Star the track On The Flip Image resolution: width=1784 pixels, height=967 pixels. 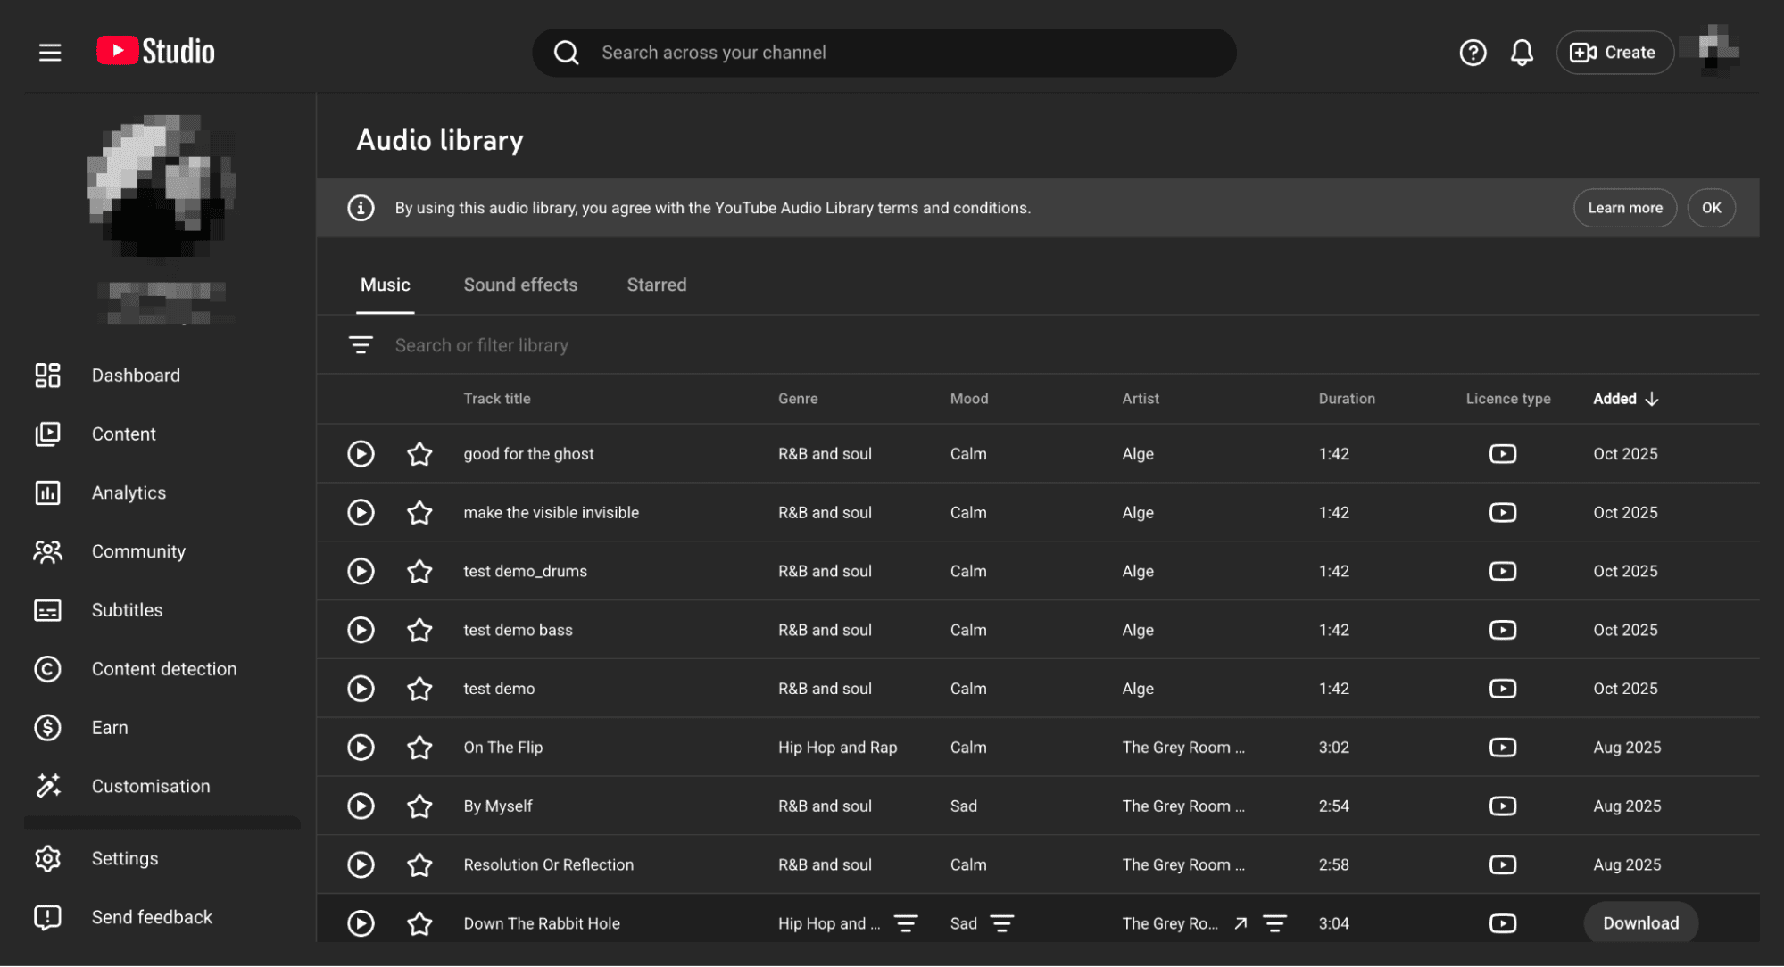419,748
